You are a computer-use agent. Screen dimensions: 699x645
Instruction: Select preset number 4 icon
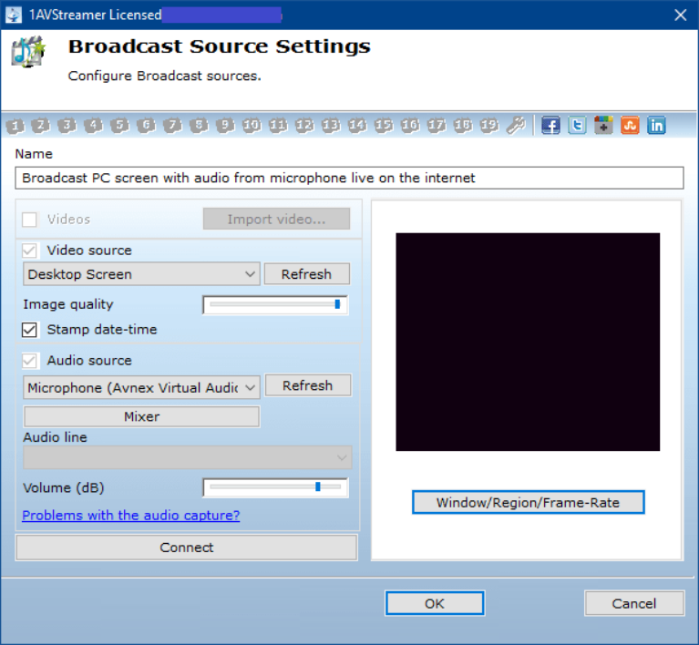point(93,126)
